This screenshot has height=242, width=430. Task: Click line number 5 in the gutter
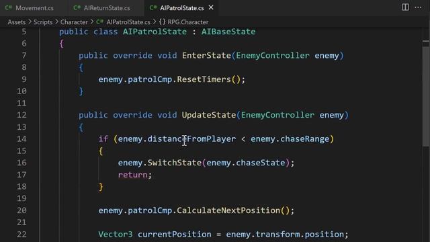click(24, 32)
